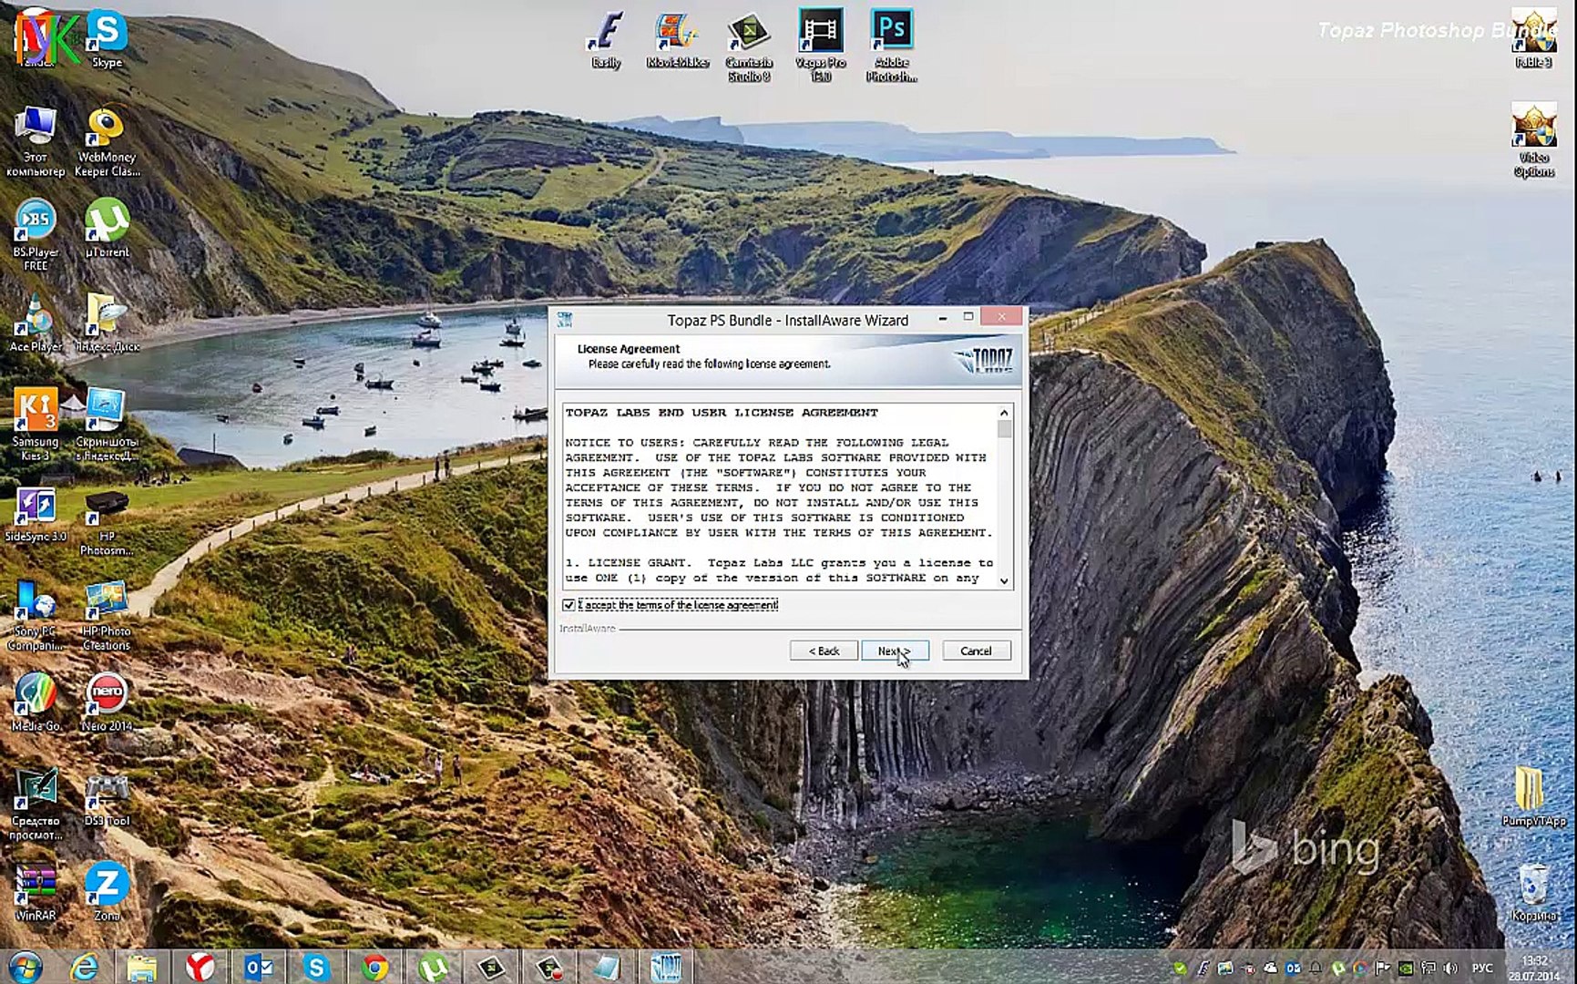
Task: Select the SideSync 3.0 desktop icon
Action: point(36,515)
